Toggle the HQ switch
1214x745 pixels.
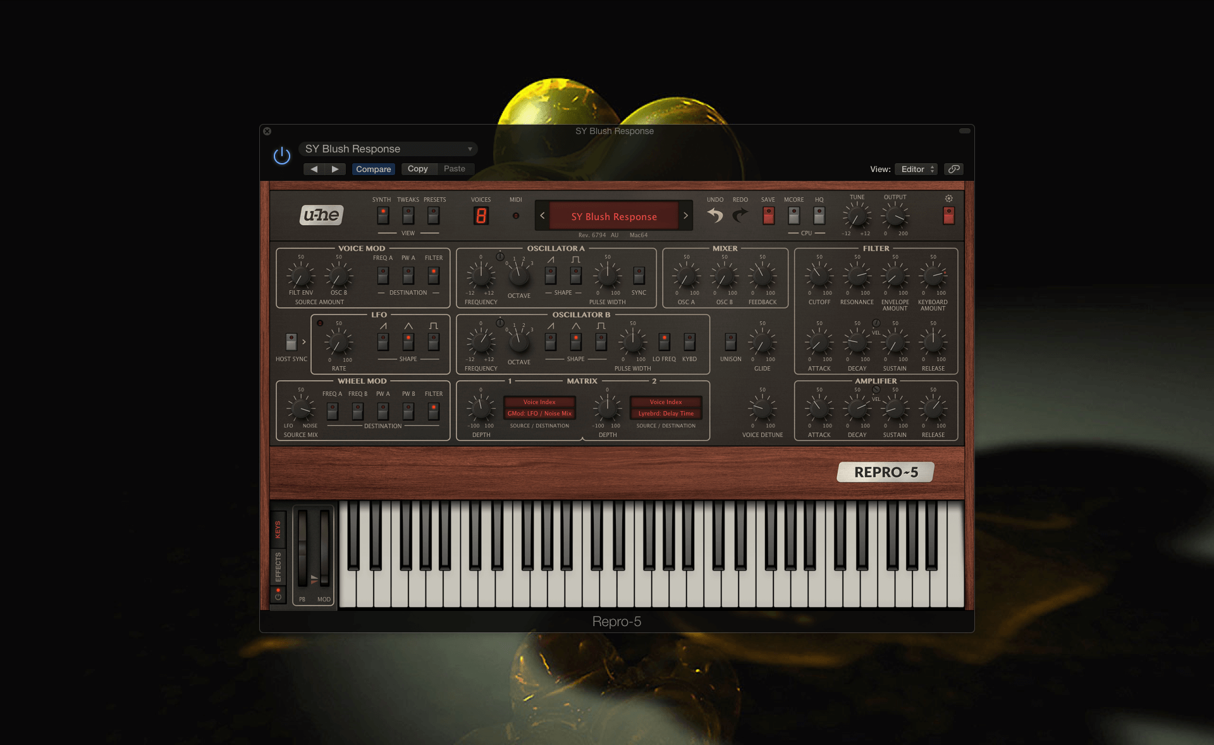click(819, 216)
